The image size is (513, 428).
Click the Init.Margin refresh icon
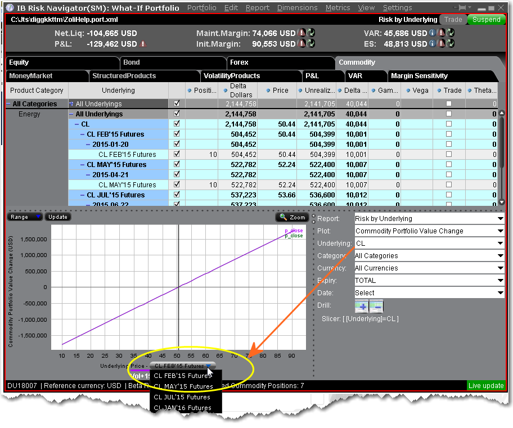point(310,44)
